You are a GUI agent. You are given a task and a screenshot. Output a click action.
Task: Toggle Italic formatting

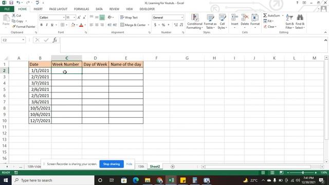(47, 25)
